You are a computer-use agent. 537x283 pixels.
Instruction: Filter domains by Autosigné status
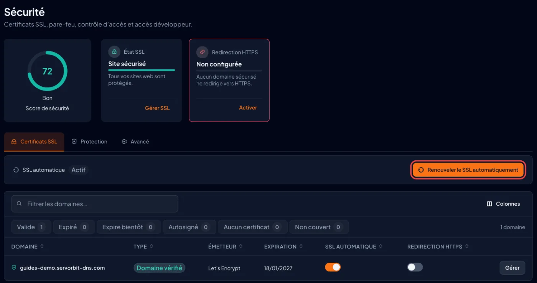coord(189,227)
